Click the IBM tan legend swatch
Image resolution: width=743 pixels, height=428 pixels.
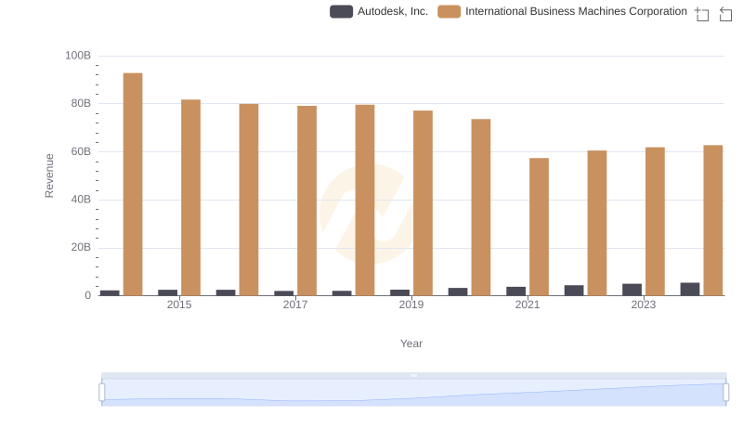click(449, 11)
